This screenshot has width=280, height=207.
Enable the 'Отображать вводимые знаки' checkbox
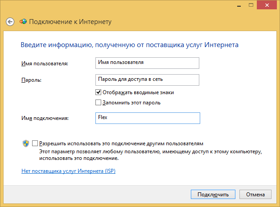(98, 92)
